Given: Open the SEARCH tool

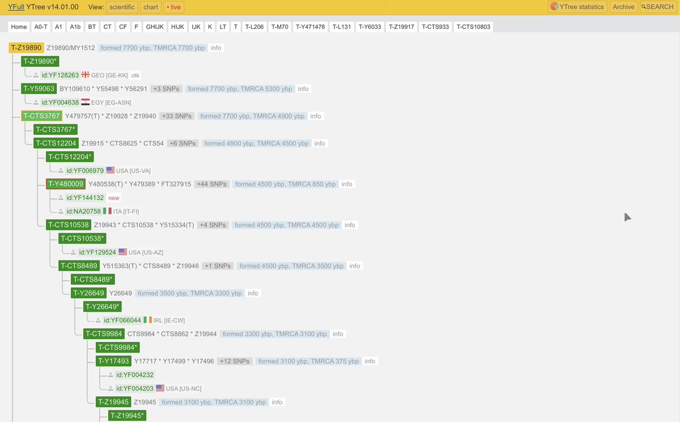Looking at the screenshot, I should 658,7.
